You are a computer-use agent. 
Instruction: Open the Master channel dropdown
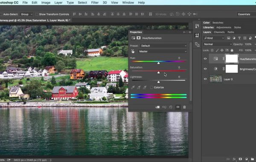[162, 52]
